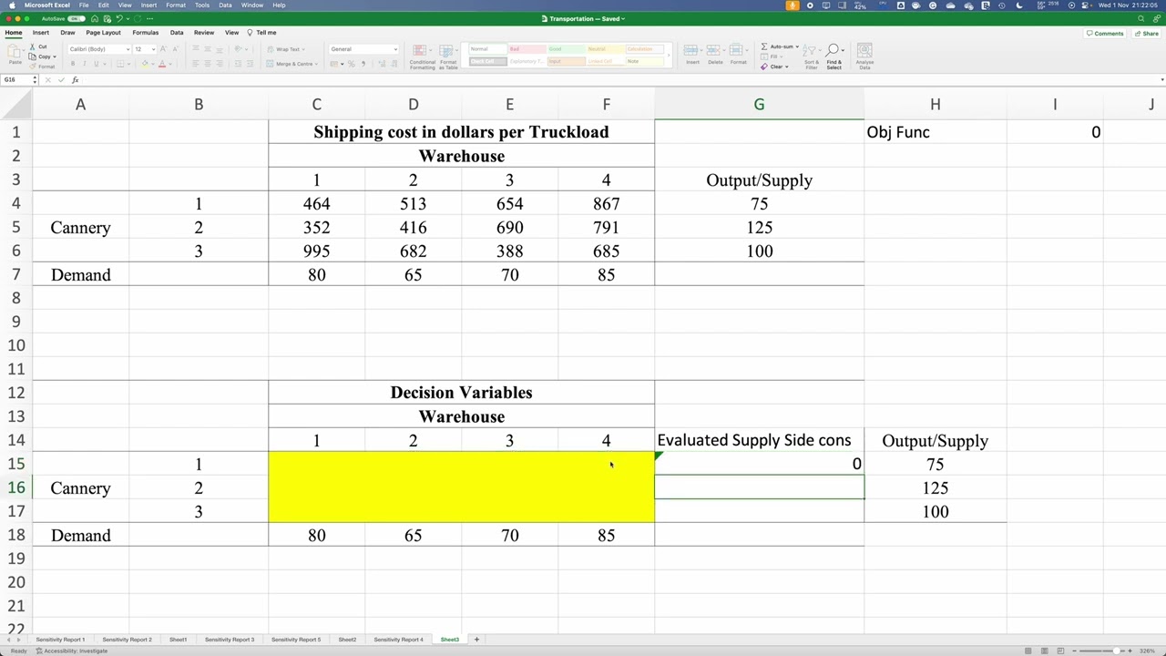
Task: Cut the selection with scissors icon
Action: 33,46
